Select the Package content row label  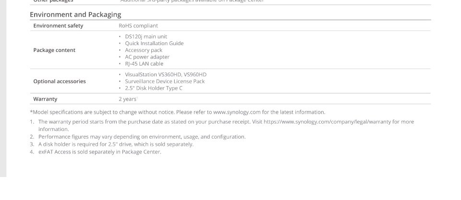pyautogui.click(x=54, y=50)
